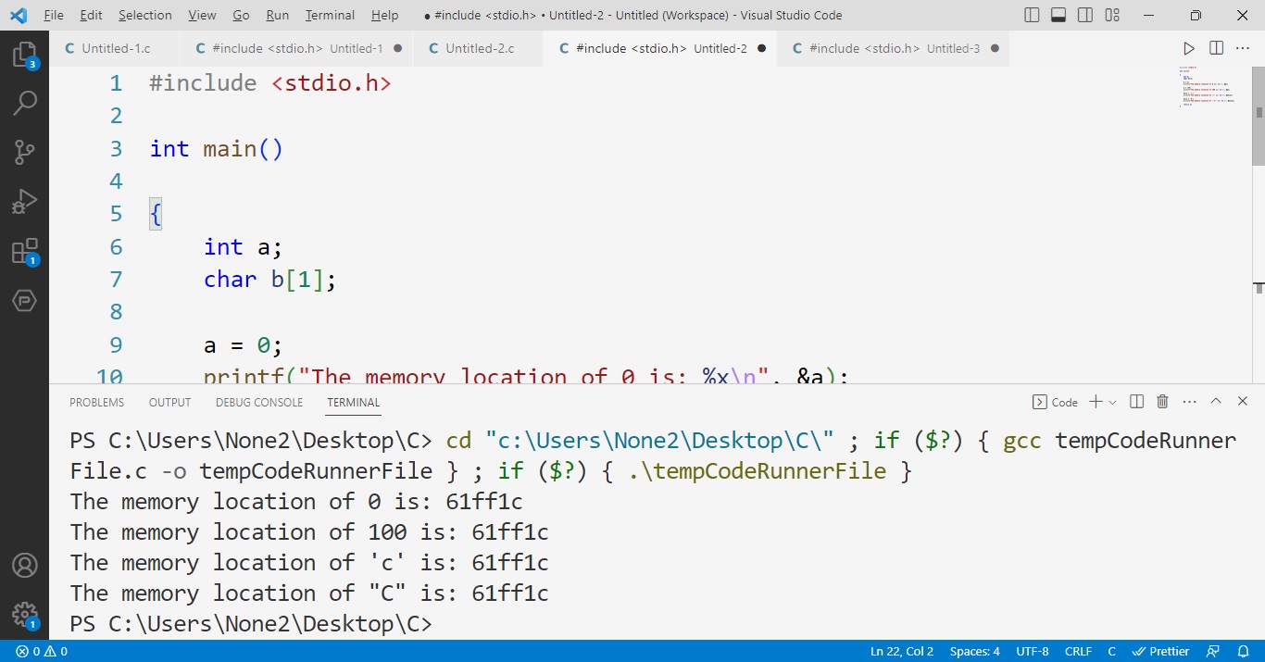This screenshot has height=662, width=1265.
Task: Open the Source Control view
Action: coord(24,153)
